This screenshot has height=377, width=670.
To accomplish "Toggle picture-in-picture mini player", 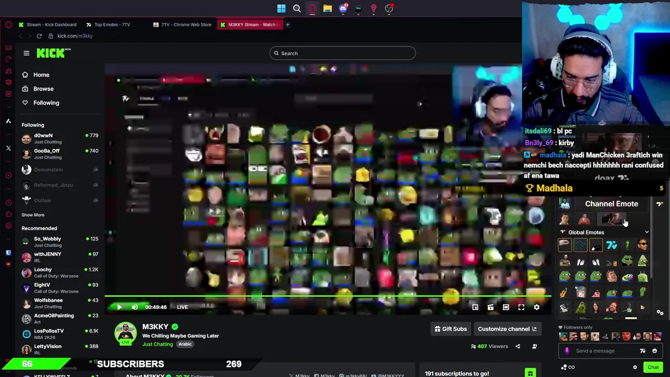I will 475,308.
